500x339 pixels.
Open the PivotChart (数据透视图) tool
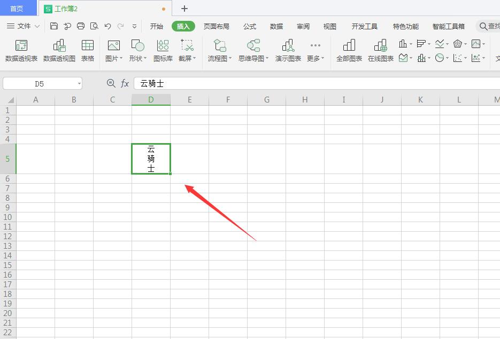coord(59,50)
